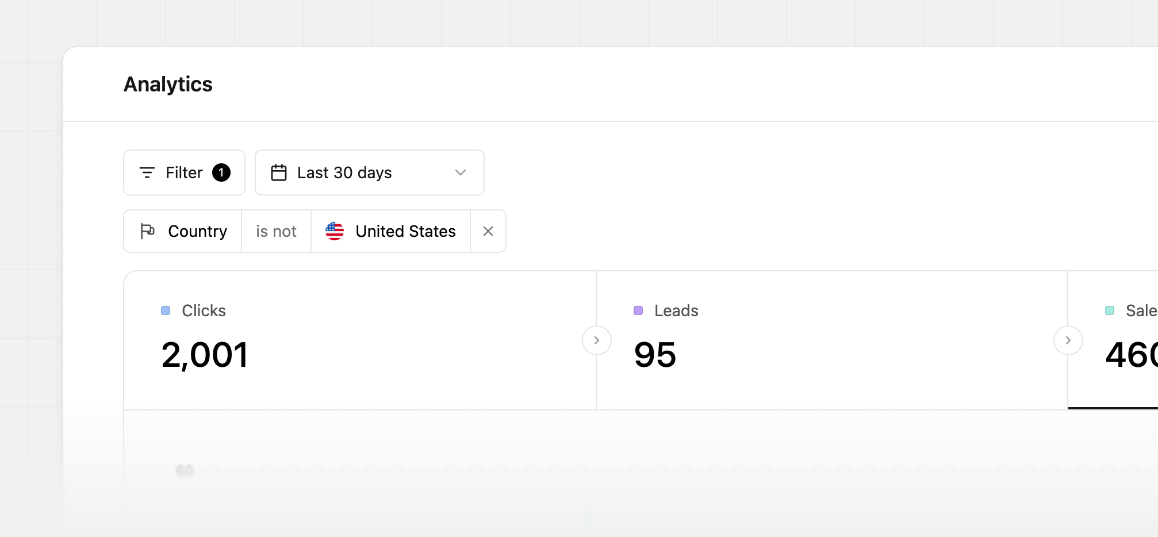The height and width of the screenshot is (537, 1158).
Task: Click the arrow between Leads and Sales
Action: (1068, 340)
